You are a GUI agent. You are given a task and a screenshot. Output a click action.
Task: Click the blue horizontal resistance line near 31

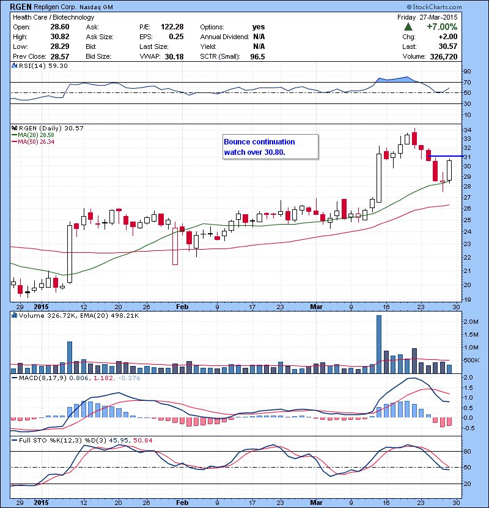446,156
